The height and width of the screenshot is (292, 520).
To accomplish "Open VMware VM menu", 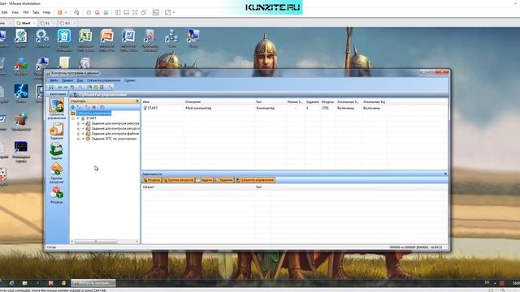I will (25, 12).
